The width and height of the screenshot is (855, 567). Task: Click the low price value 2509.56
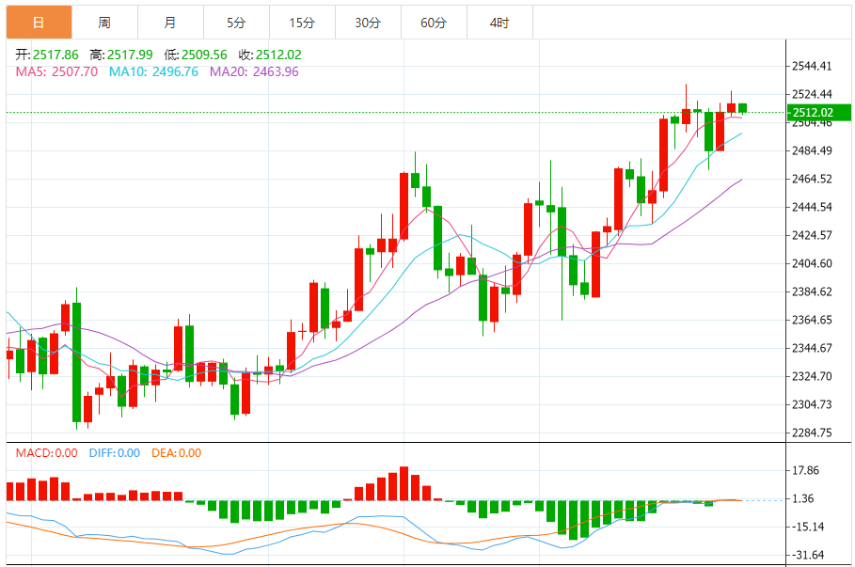pos(204,55)
